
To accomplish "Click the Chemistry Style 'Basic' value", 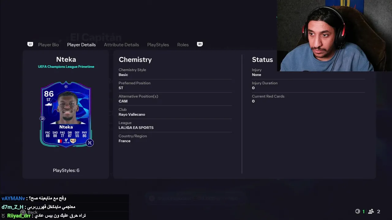I will [123, 75].
